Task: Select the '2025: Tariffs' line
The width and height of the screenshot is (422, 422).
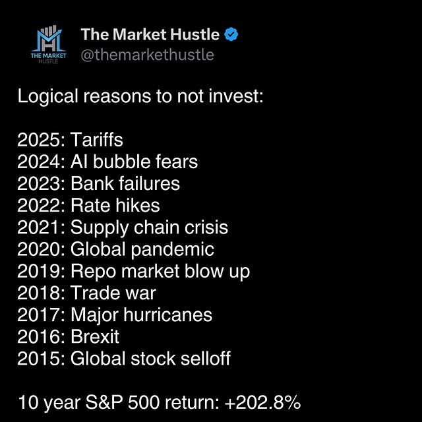Action: click(x=71, y=140)
